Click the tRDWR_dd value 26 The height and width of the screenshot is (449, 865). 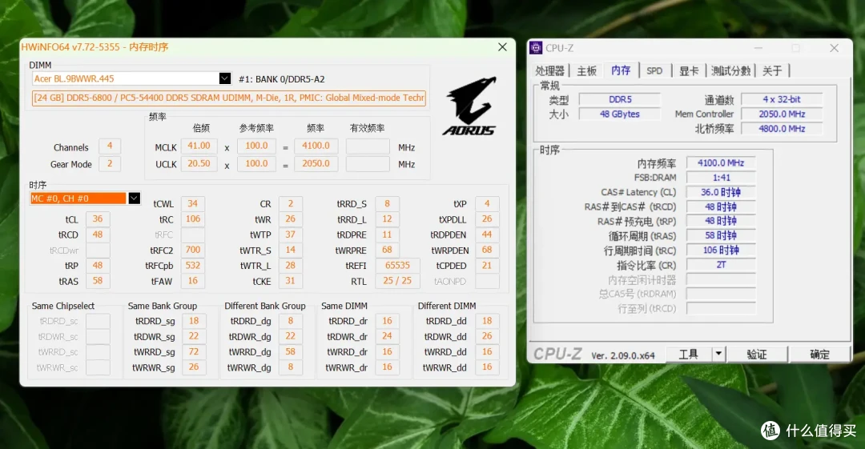(x=487, y=336)
